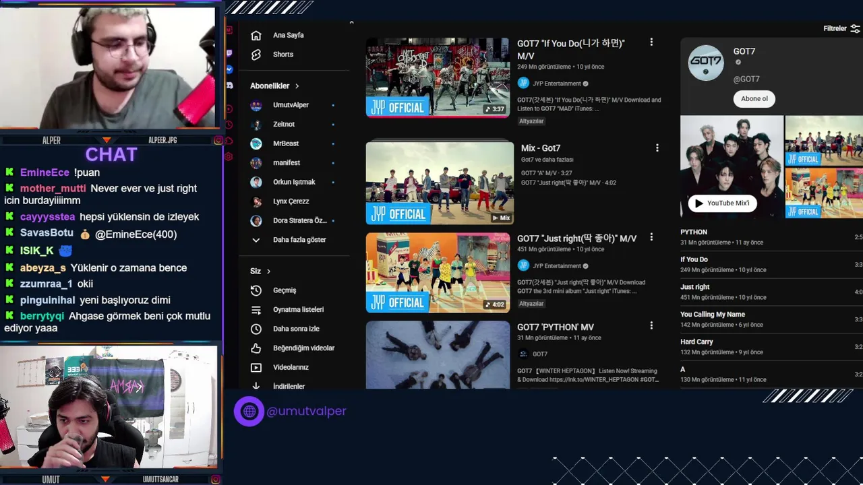The width and height of the screenshot is (863, 485).
Task: Open Zeitnot channel avatar
Action: (256, 125)
